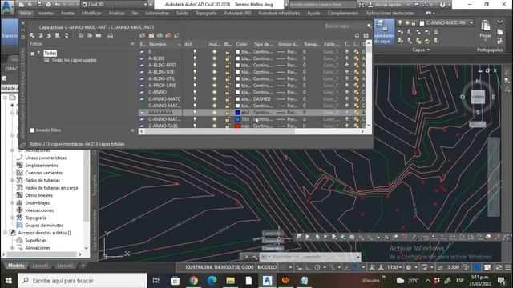Click the Iniciar sesión sign-in button

coord(387,5)
